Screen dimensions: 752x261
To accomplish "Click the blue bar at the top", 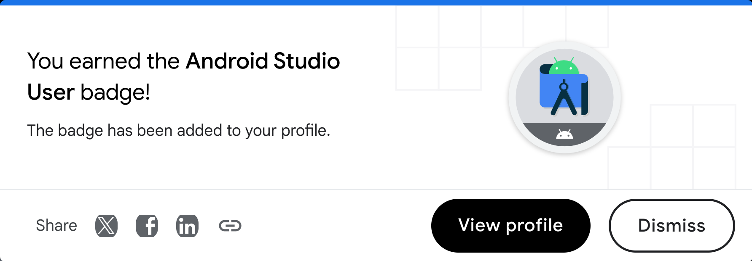I will (x=376, y=3).
